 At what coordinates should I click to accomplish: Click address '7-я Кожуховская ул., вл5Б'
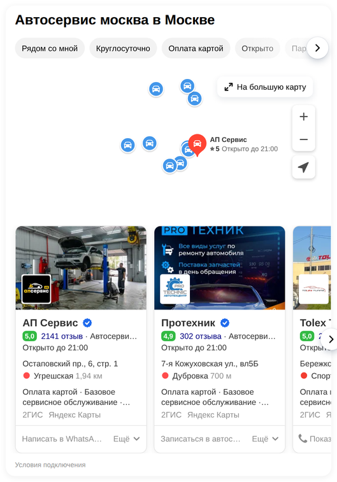pos(210,364)
